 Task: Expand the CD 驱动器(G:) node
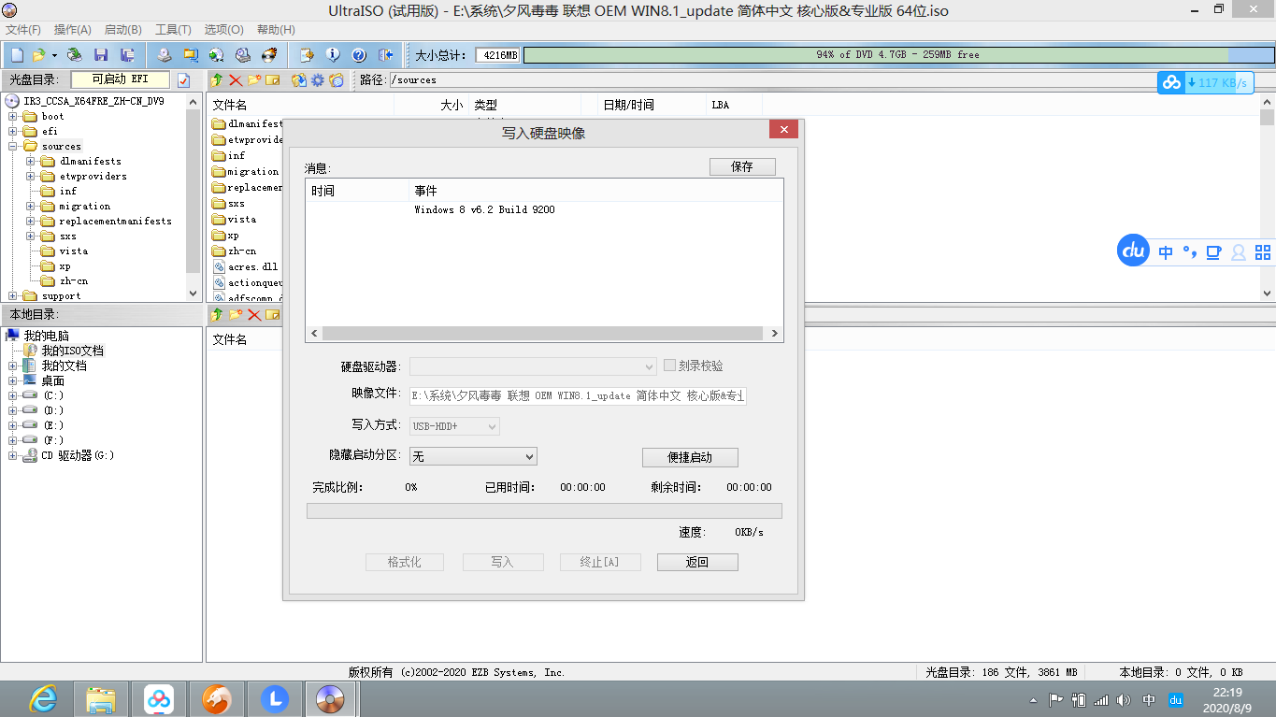click(13, 455)
